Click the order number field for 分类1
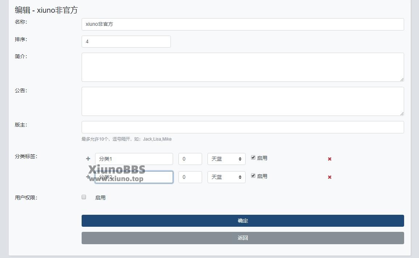 [x=190, y=159]
